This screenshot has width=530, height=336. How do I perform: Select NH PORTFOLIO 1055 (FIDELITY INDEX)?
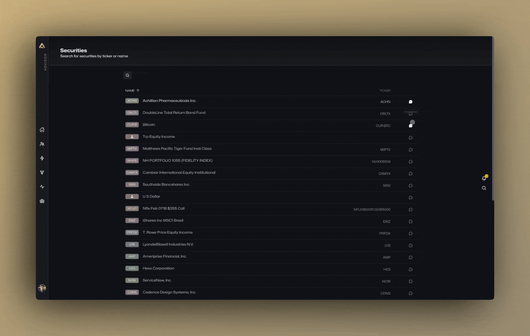(x=178, y=161)
